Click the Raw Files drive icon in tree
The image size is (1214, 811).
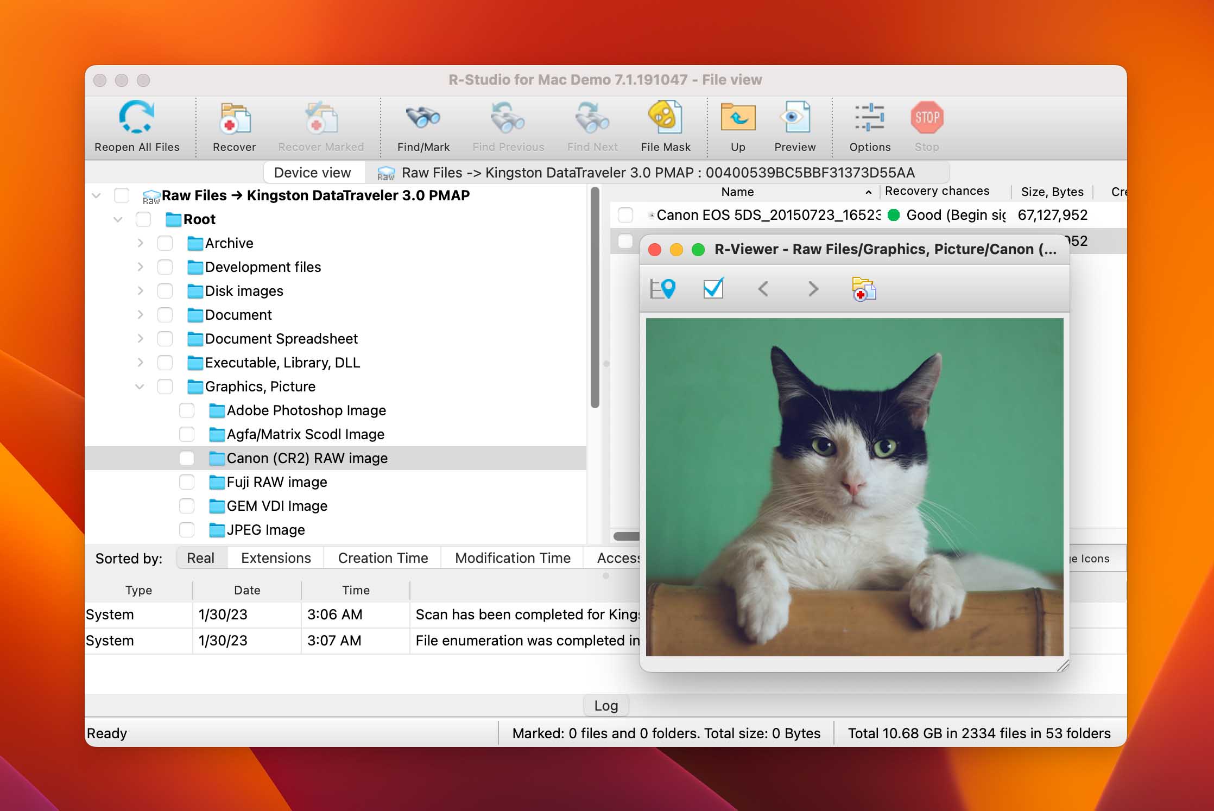[x=151, y=196]
